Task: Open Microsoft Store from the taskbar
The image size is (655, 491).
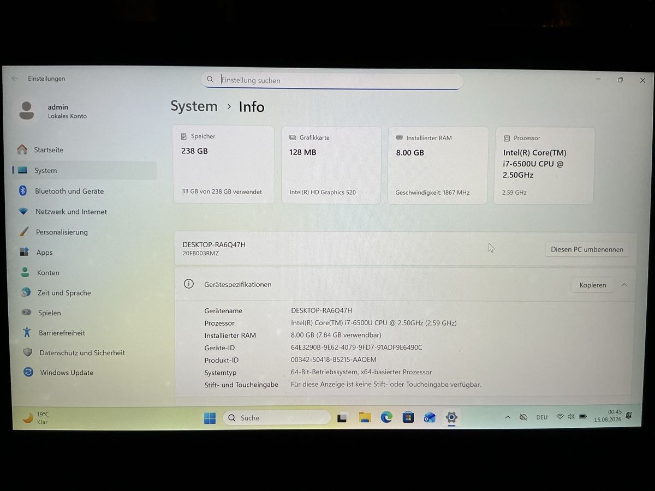Action: click(408, 418)
